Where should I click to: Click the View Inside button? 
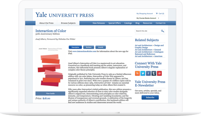point(50,94)
